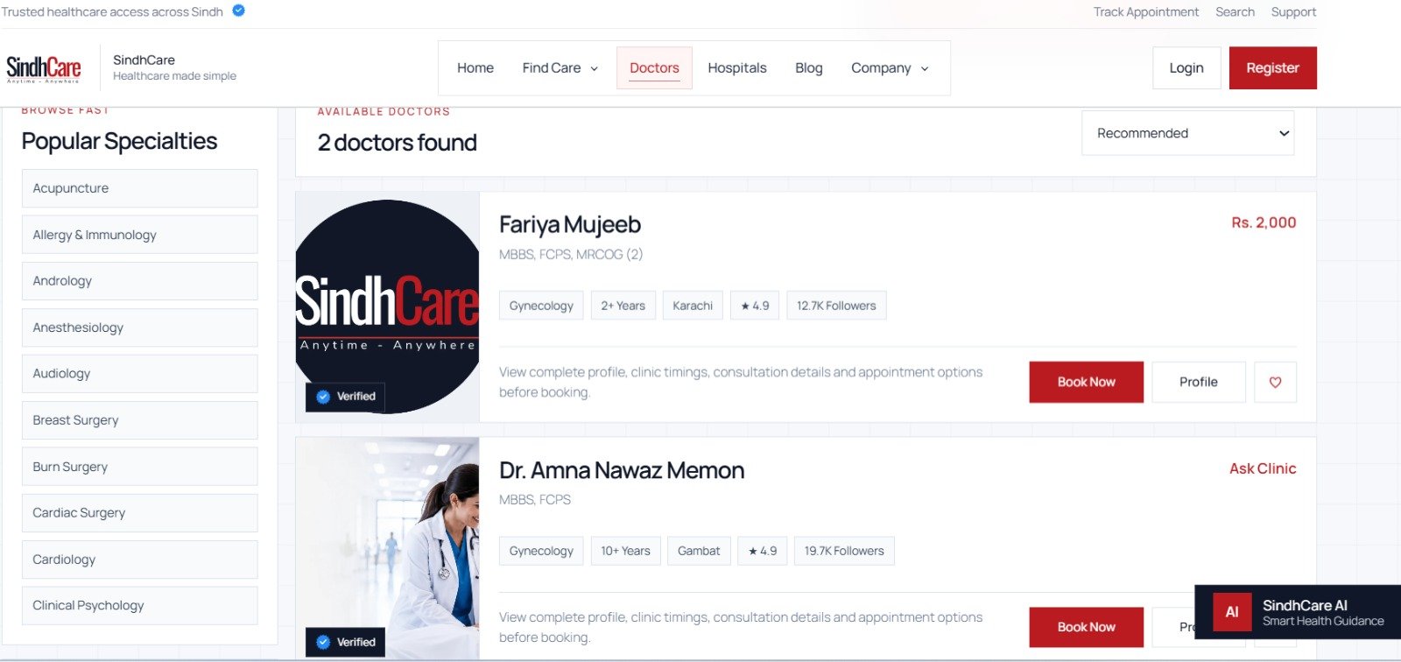
Task: Go to the Home page
Action: click(x=475, y=68)
